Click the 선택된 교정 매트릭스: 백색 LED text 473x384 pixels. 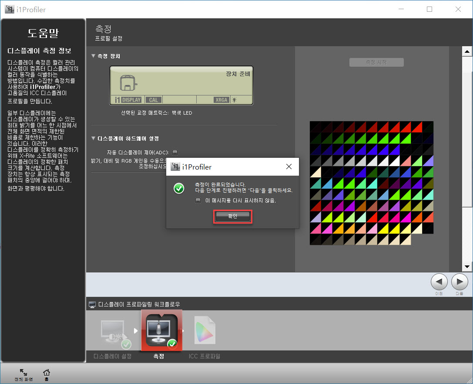157,113
